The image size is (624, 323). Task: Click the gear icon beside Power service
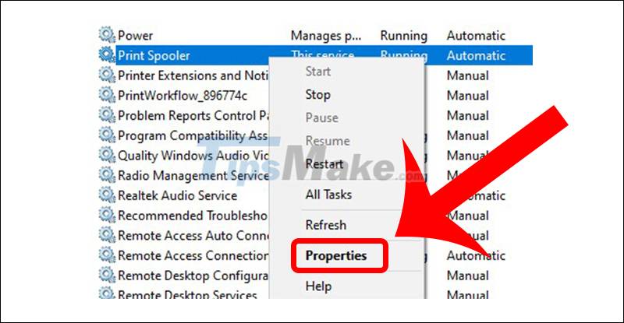(107, 35)
